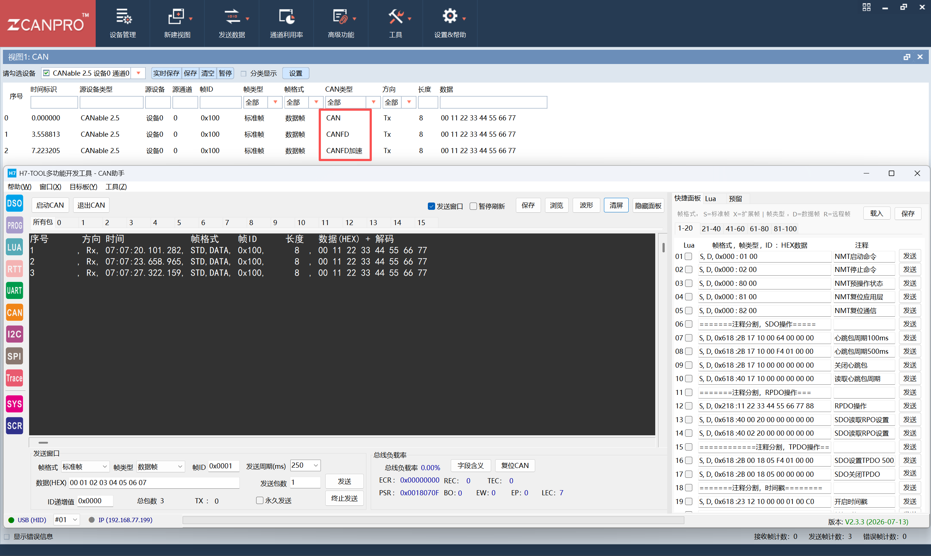
Task: Click the 帧ID 0x0001 input field
Action: coord(223,466)
